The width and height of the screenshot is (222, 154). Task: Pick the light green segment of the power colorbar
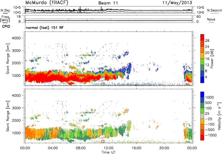pos(202,61)
